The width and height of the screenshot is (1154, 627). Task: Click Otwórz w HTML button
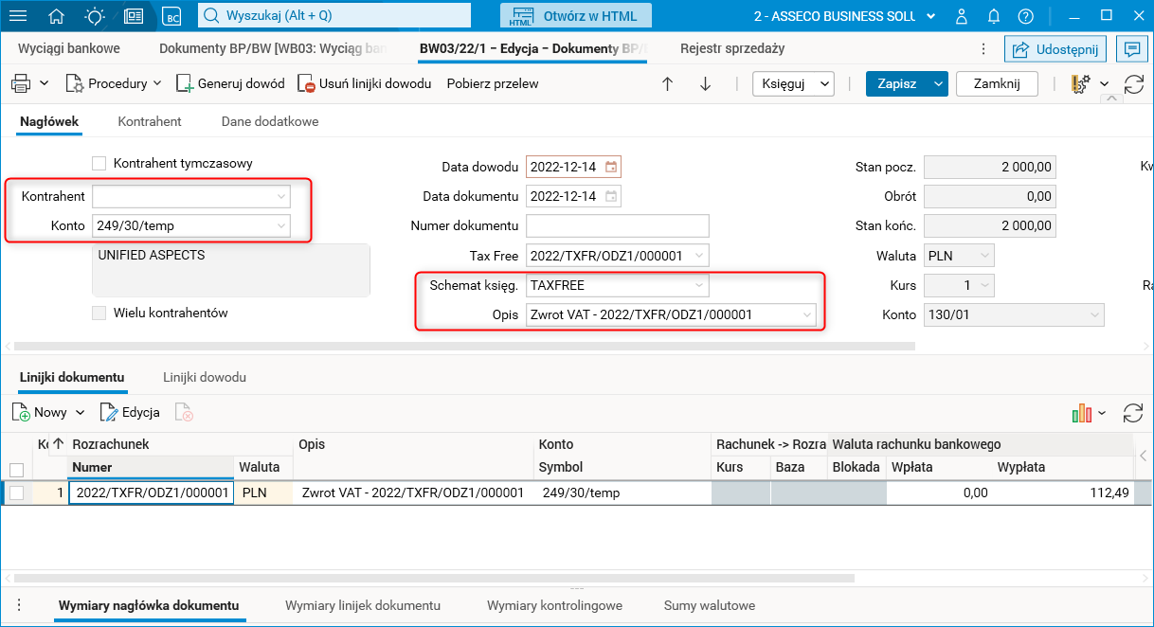(x=576, y=16)
